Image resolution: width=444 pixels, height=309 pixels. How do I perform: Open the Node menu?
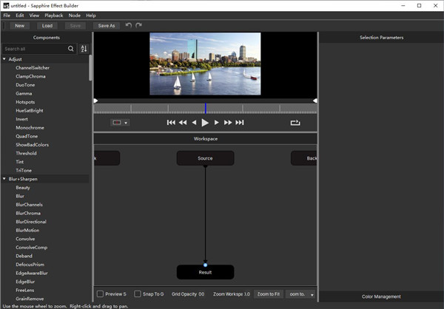pyautogui.click(x=75, y=15)
